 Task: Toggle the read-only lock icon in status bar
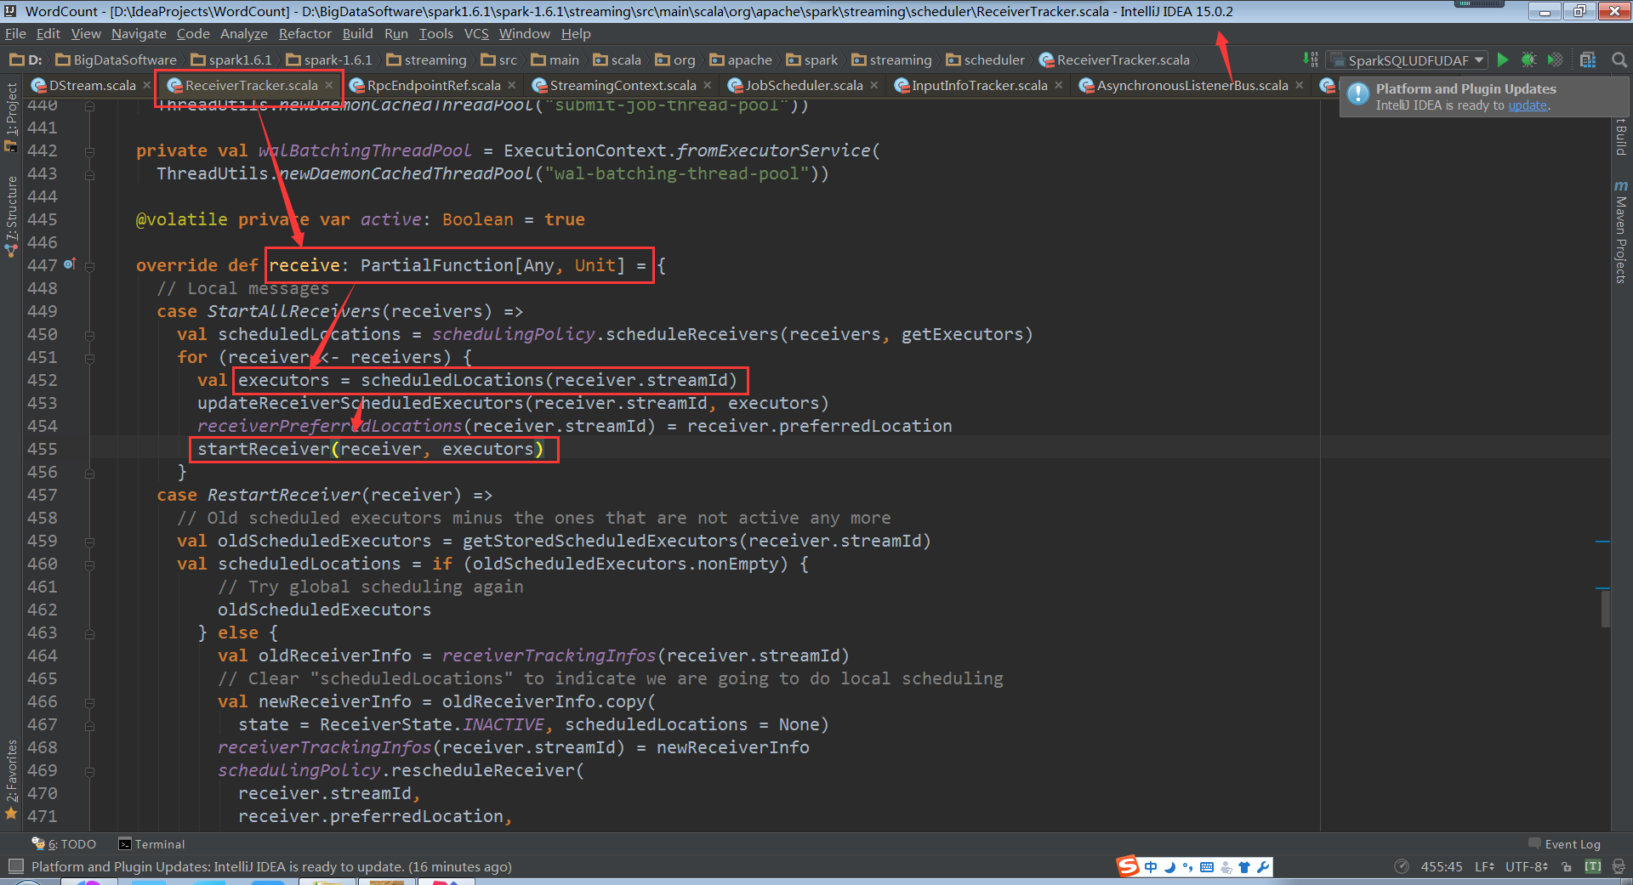[x=1567, y=866]
